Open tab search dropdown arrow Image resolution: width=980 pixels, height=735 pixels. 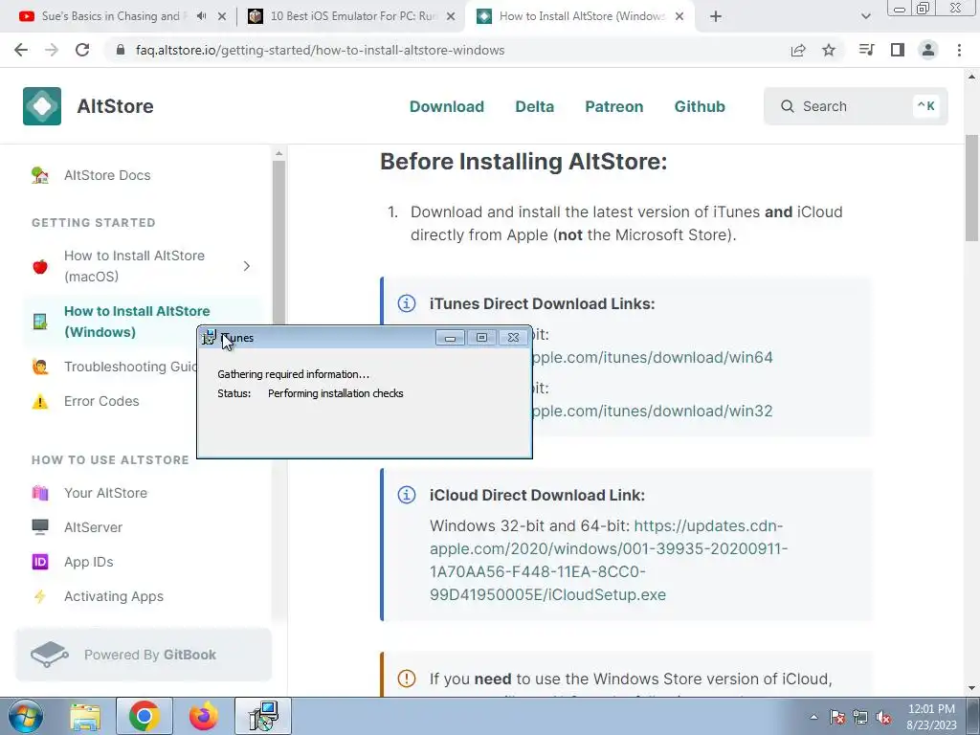(865, 17)
